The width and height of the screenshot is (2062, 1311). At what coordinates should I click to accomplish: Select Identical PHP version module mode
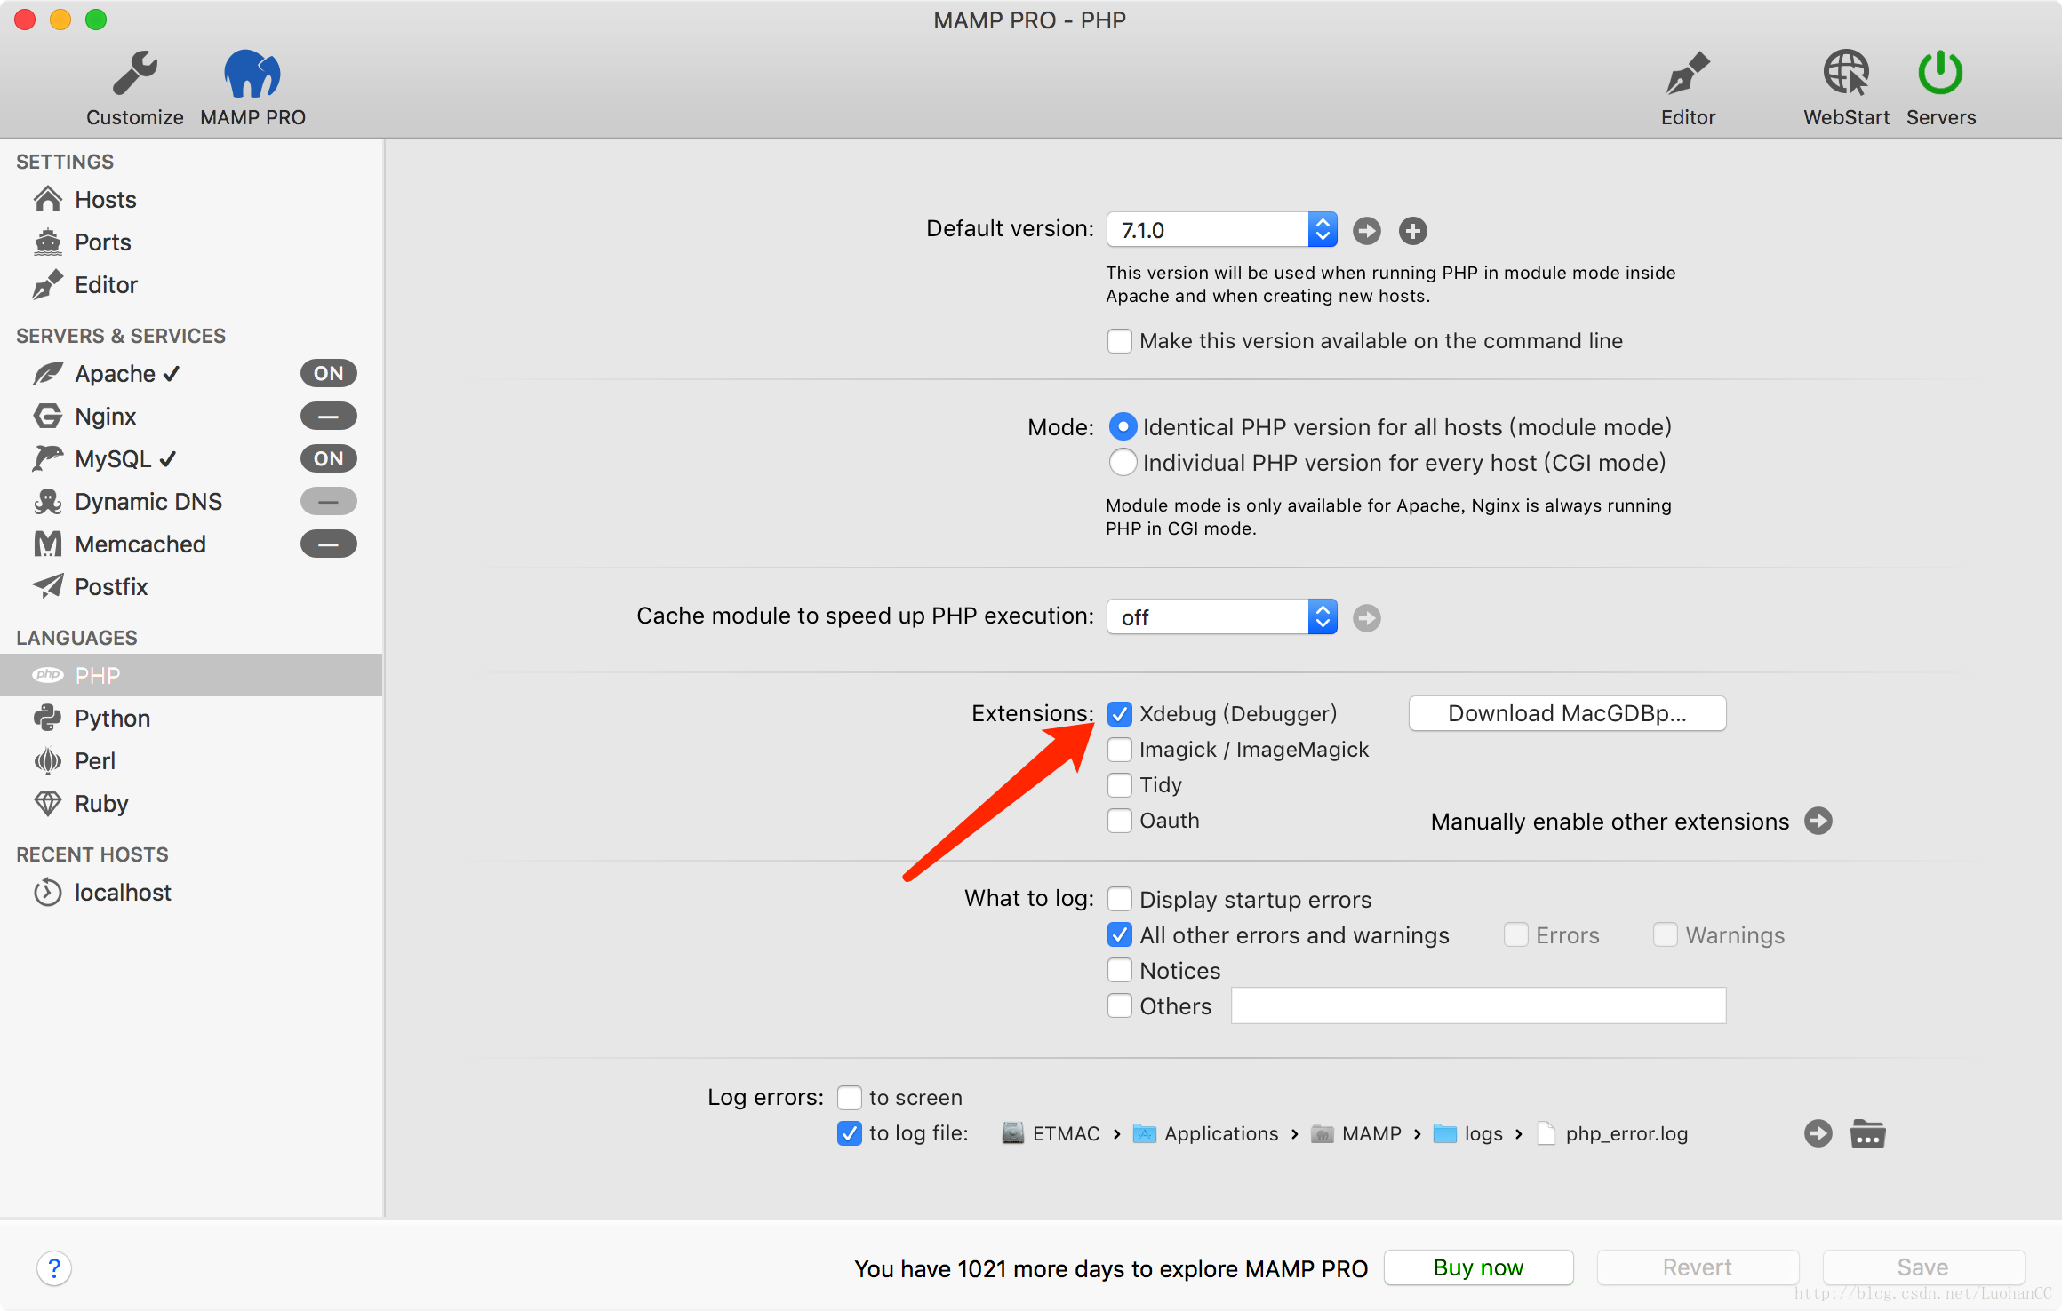[x=1123, y=427]
